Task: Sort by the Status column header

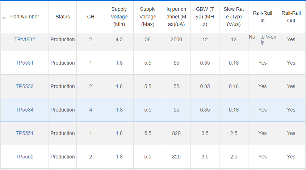Action: [63, 17]
